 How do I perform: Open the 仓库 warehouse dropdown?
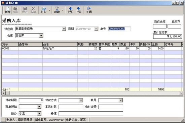click(41, 36)
